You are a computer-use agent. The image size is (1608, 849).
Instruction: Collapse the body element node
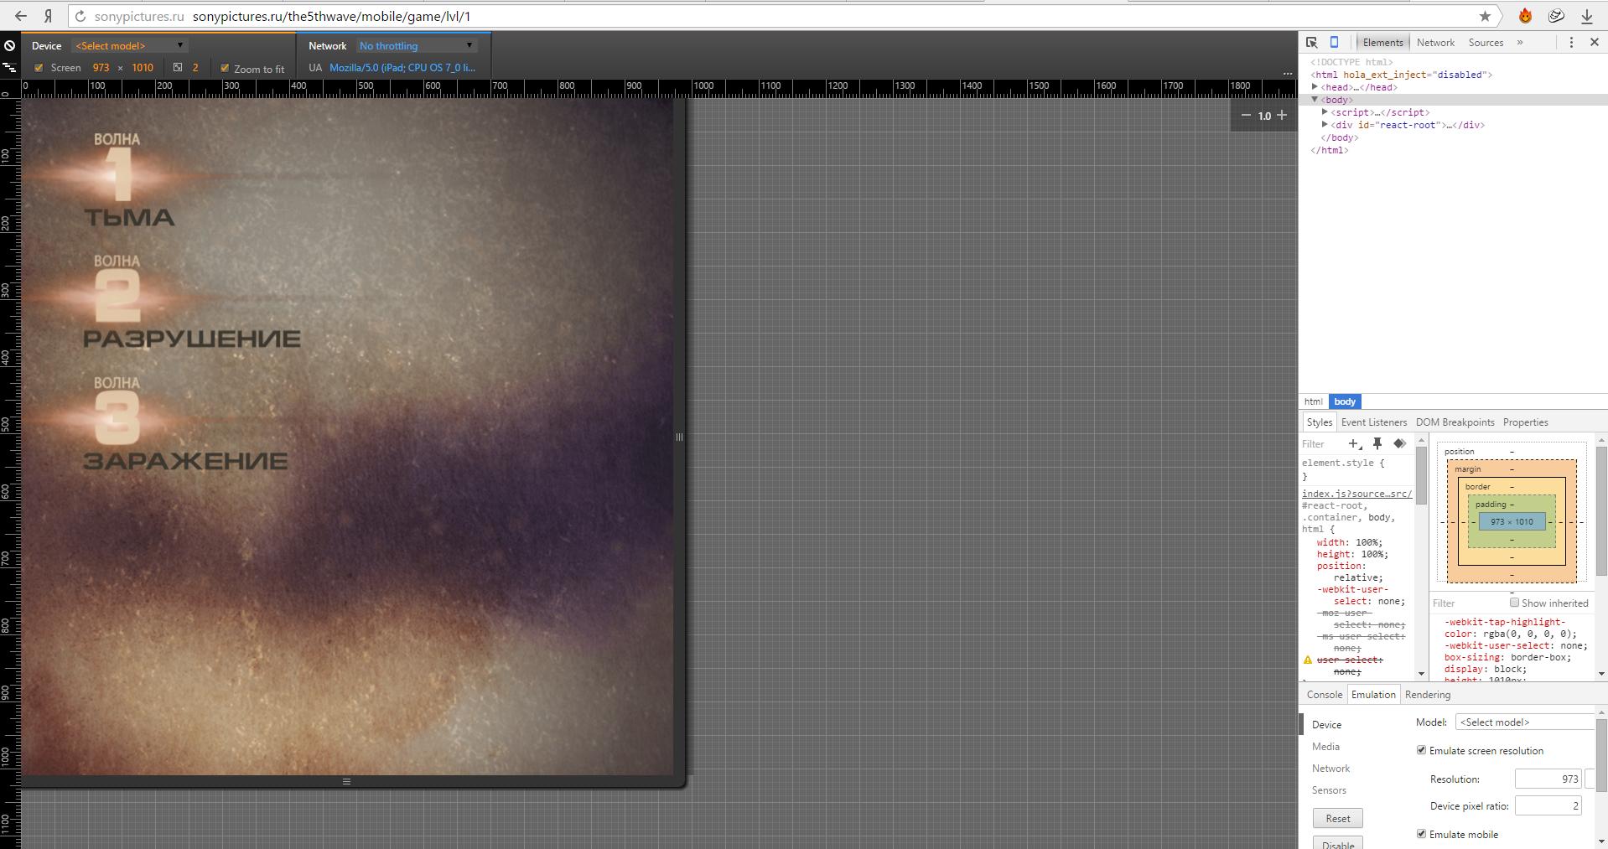coord(1315,99)
